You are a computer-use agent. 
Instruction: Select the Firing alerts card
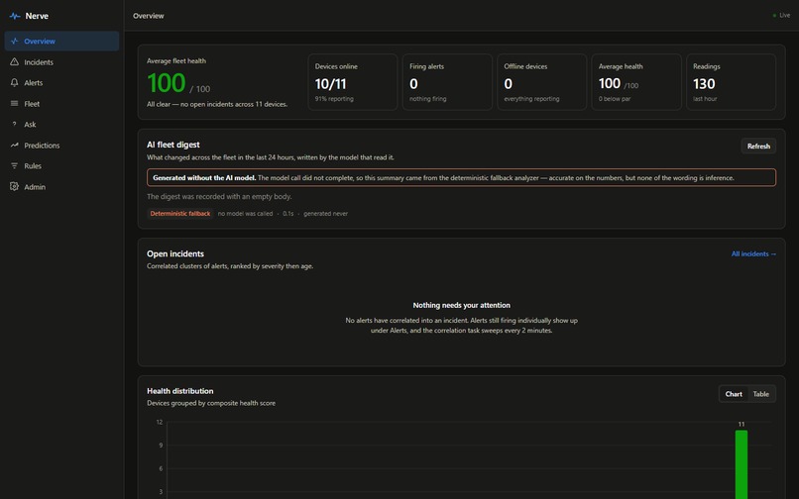447,82
